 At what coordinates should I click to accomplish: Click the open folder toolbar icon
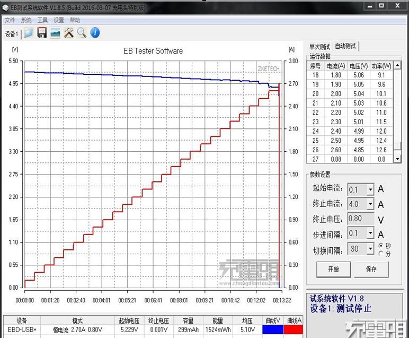click(28, 33)
